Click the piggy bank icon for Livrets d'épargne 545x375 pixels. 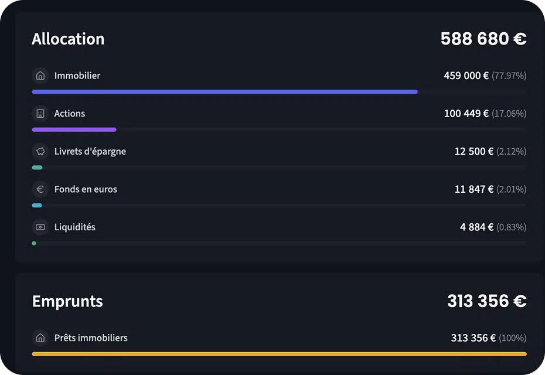pyautogui.click(x=40, y=151)
